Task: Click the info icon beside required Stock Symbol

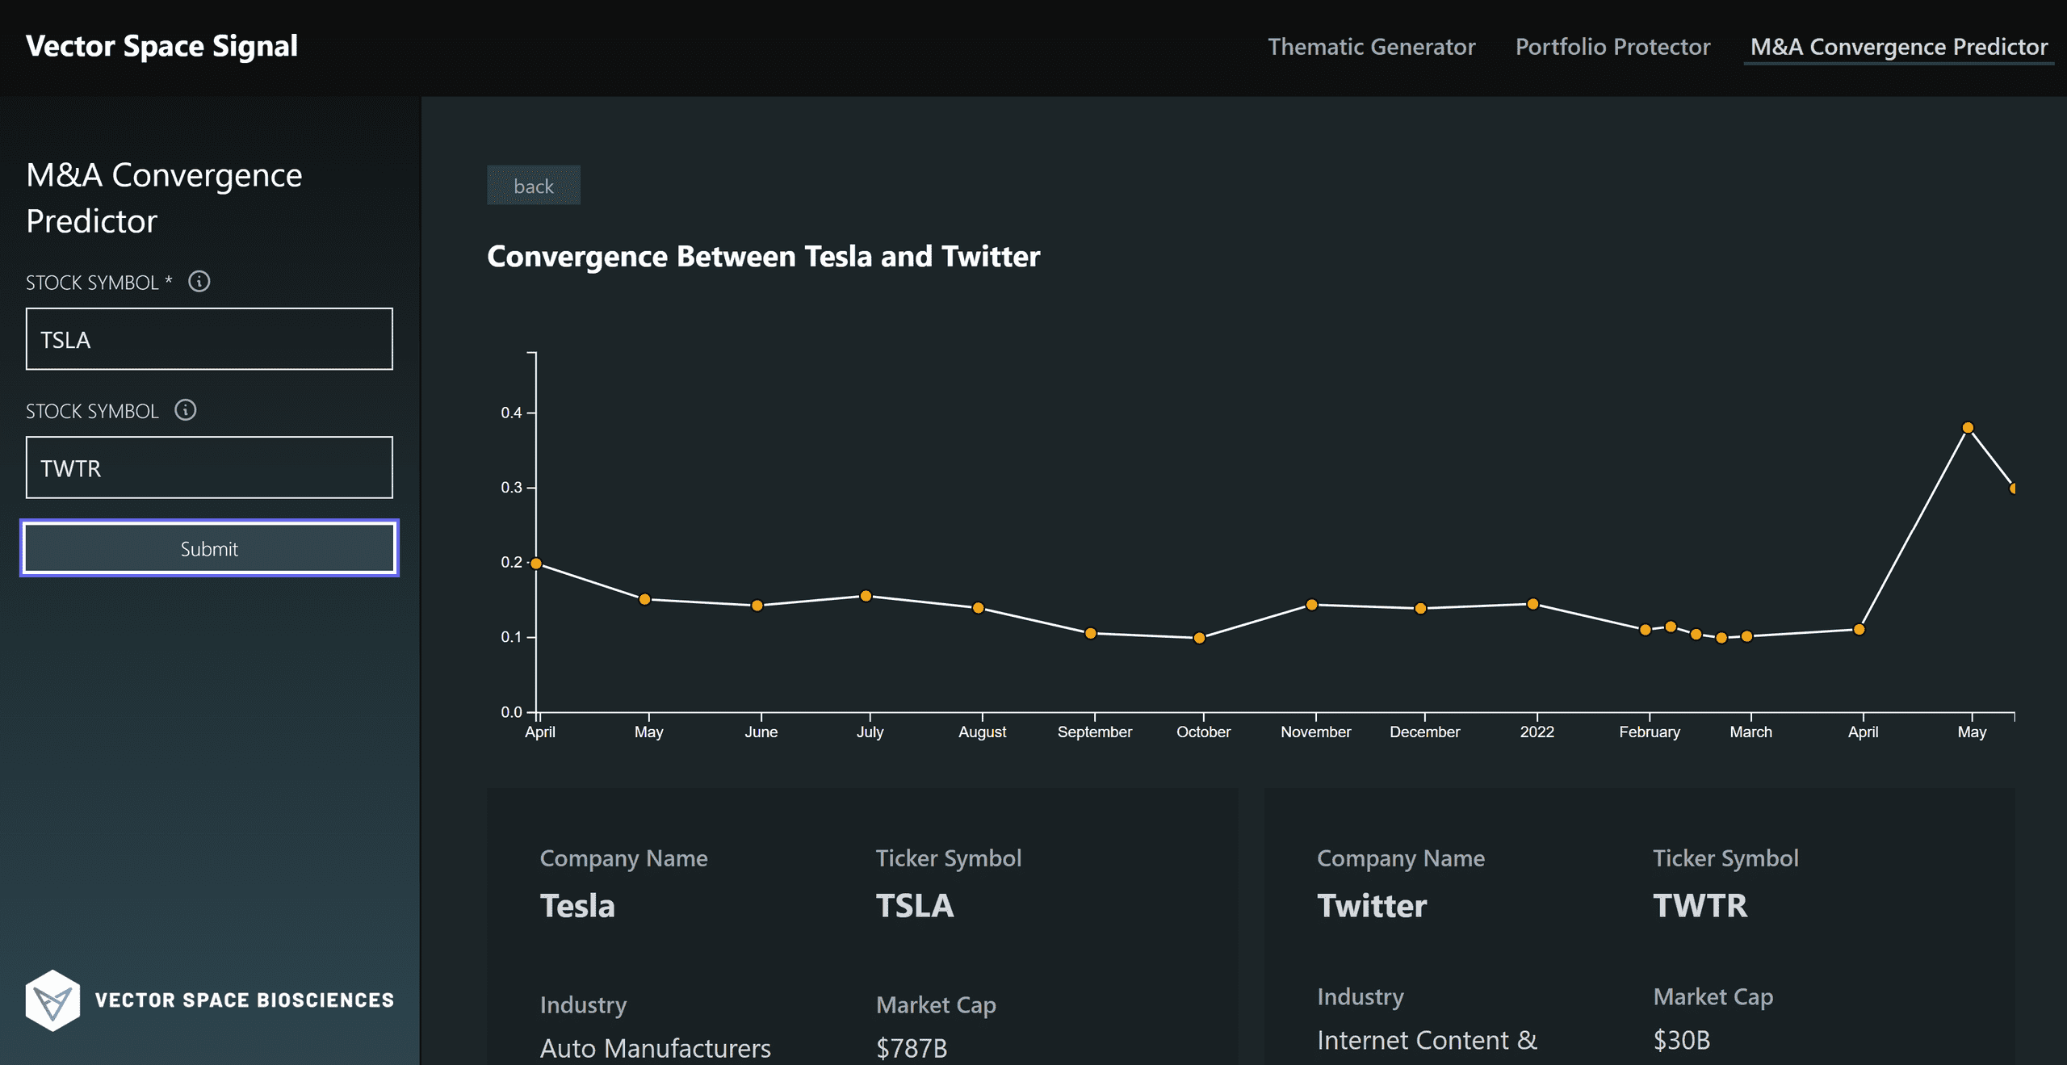Action: point(199,281)
